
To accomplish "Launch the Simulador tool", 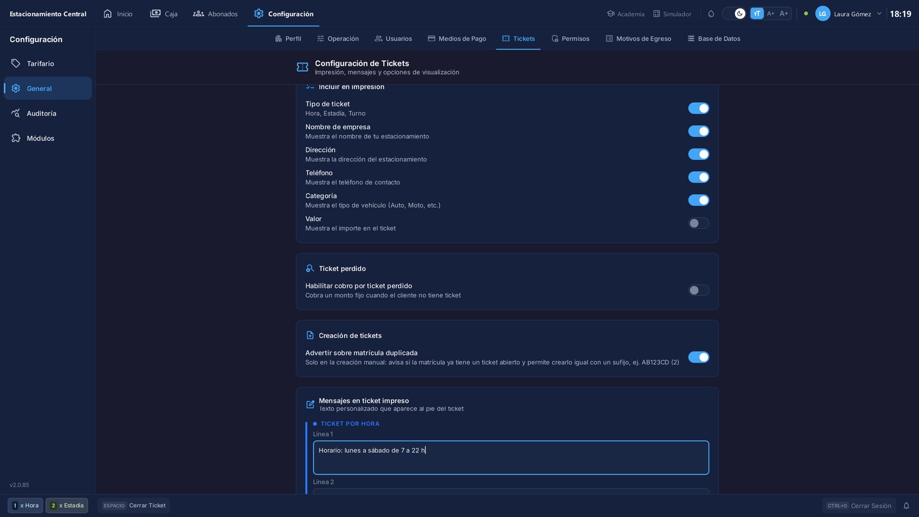I will (x=672, y=14).
